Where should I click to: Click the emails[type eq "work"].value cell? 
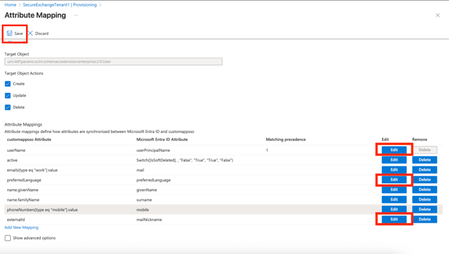click(32, 170)
